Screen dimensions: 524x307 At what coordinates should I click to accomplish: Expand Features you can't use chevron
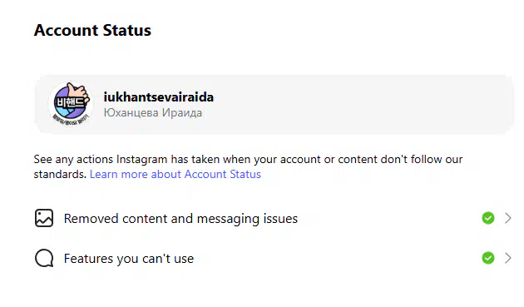tap(508, 258)
